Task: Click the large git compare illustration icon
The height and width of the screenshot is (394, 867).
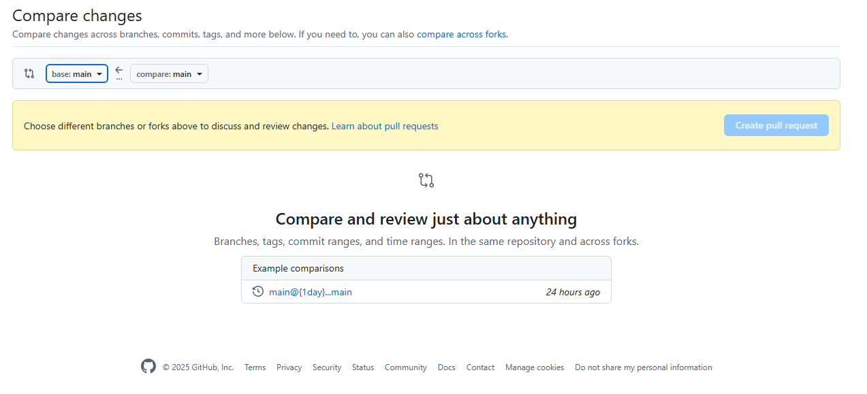Action: coord(426,180)
